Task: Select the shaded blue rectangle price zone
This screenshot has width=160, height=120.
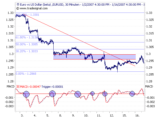Action: pyautogui.click(x=80, y=57)
